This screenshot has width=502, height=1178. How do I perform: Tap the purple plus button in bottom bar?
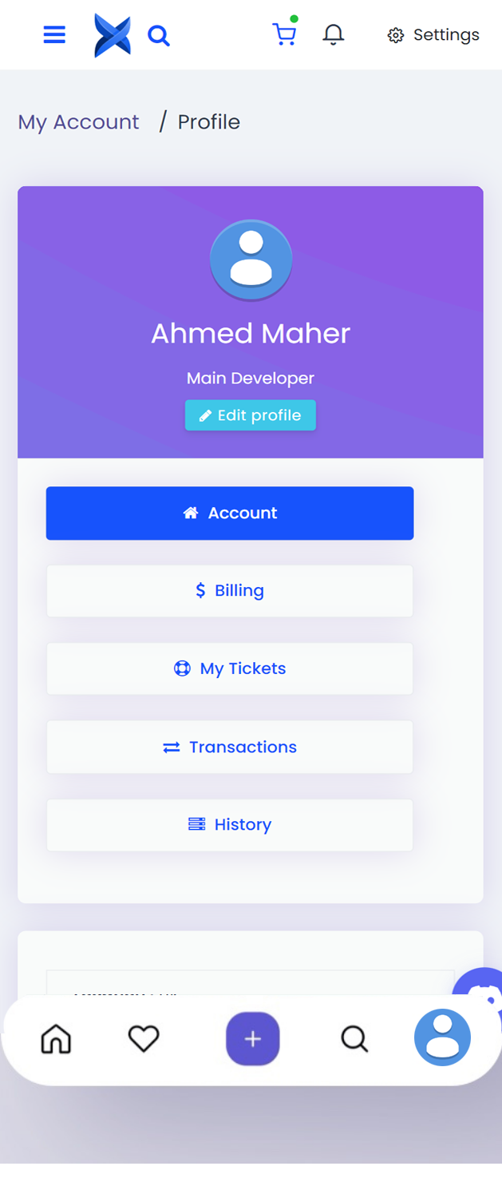253,1038
